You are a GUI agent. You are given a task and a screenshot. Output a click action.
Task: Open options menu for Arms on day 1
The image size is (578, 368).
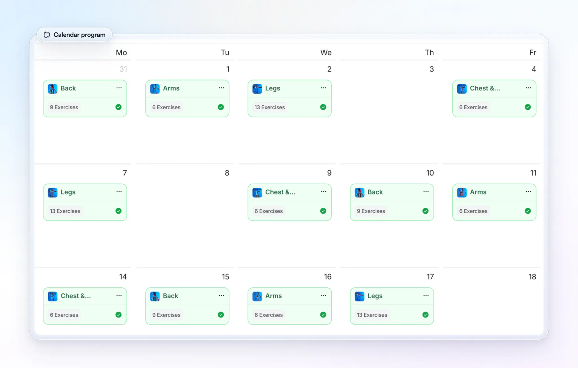tap(221, 88)
